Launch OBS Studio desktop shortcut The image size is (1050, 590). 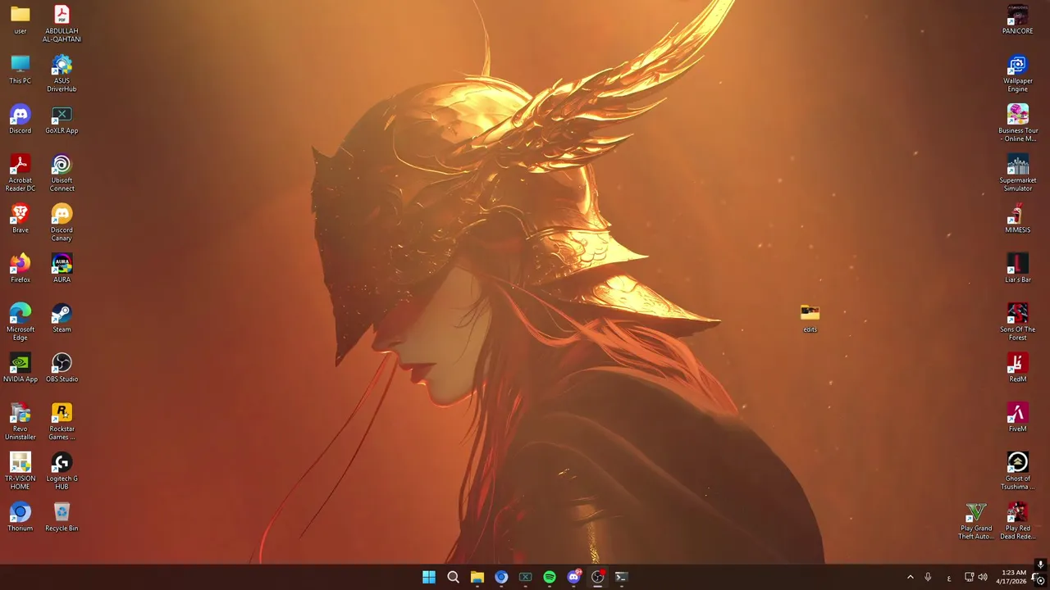(62, 369)
